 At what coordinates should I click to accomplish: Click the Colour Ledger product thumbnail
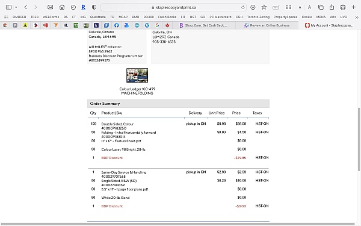click(x=137, y=75)
